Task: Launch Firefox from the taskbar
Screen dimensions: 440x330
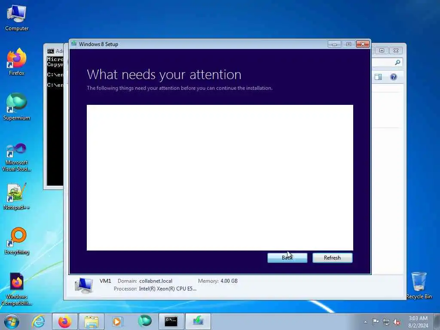Action: (x=64, y=321)
